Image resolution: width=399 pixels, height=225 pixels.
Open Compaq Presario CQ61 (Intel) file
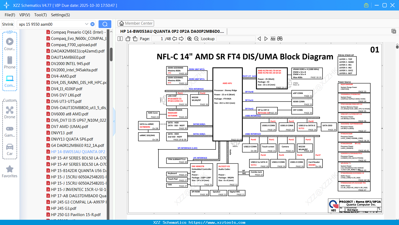tap(76, 32)
